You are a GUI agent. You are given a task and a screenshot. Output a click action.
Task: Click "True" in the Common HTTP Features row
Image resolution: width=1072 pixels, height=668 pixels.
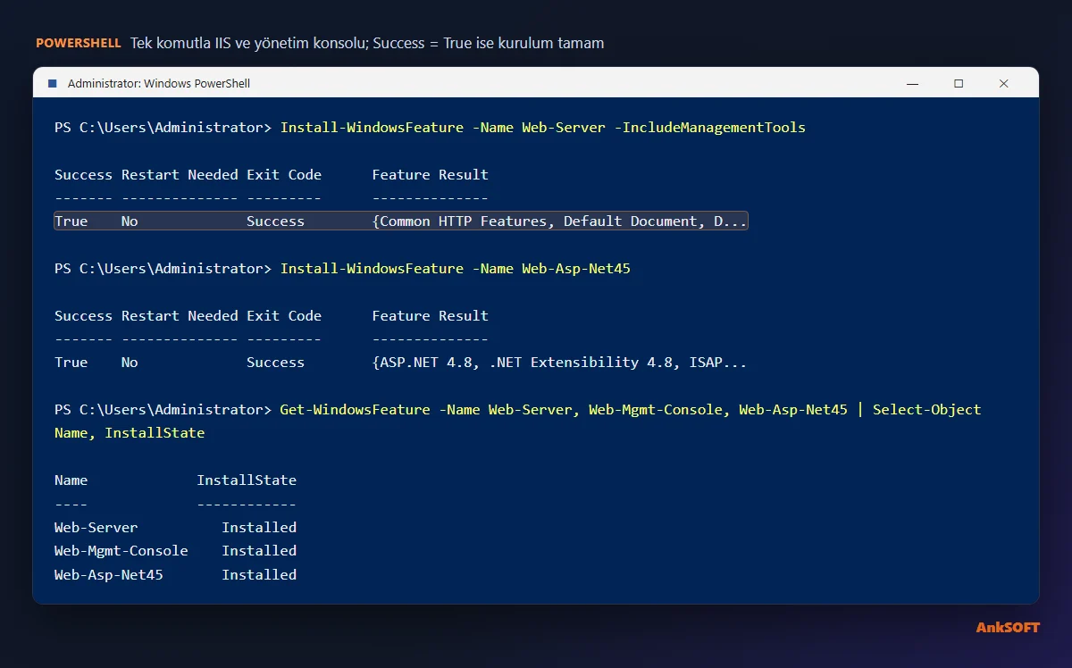pyautogui.click(x=71, y=221)
